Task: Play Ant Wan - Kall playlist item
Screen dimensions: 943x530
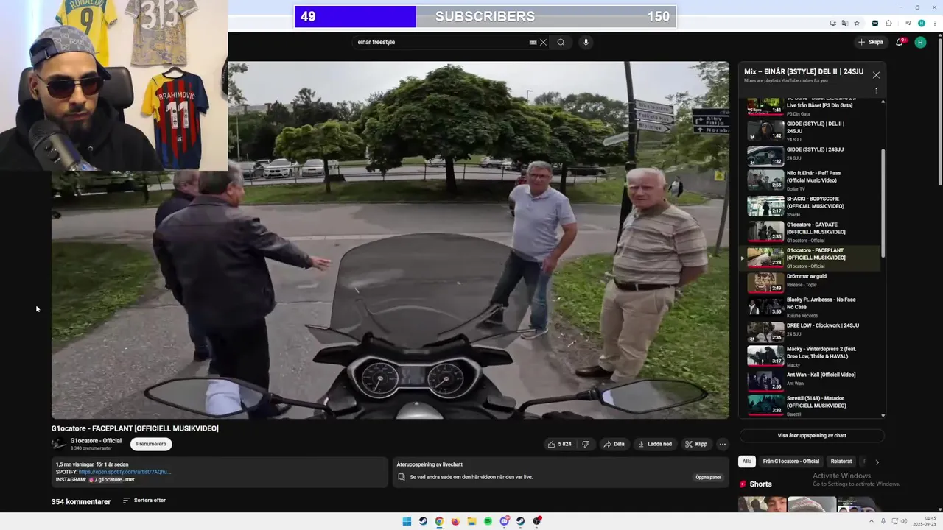Action: click(813, 380)
